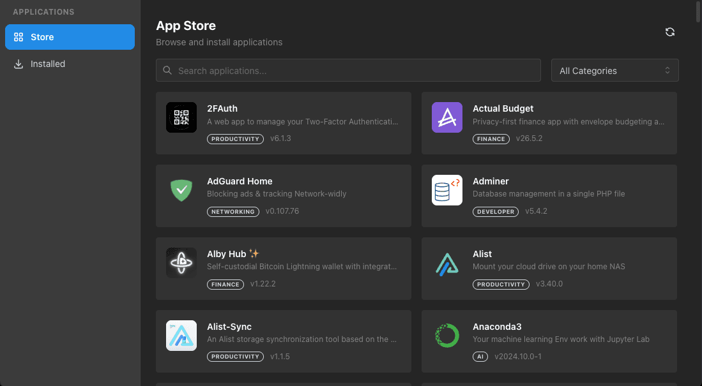This screenshot has width=702, height=386.
Task: Click the Alist-Sync synchronization tool description
Action: click(301, 339)
